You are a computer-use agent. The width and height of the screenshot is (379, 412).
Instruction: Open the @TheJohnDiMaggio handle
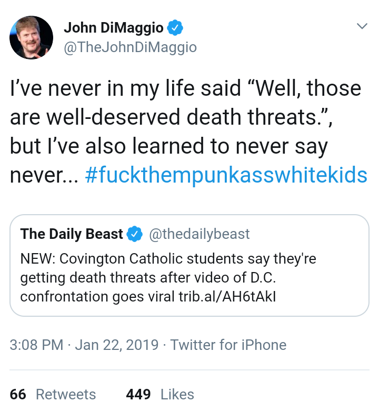[x=130, y=47]
